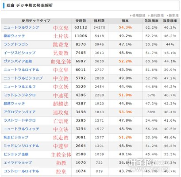
Task: Select win rate 47.1%
Action: 125,44
